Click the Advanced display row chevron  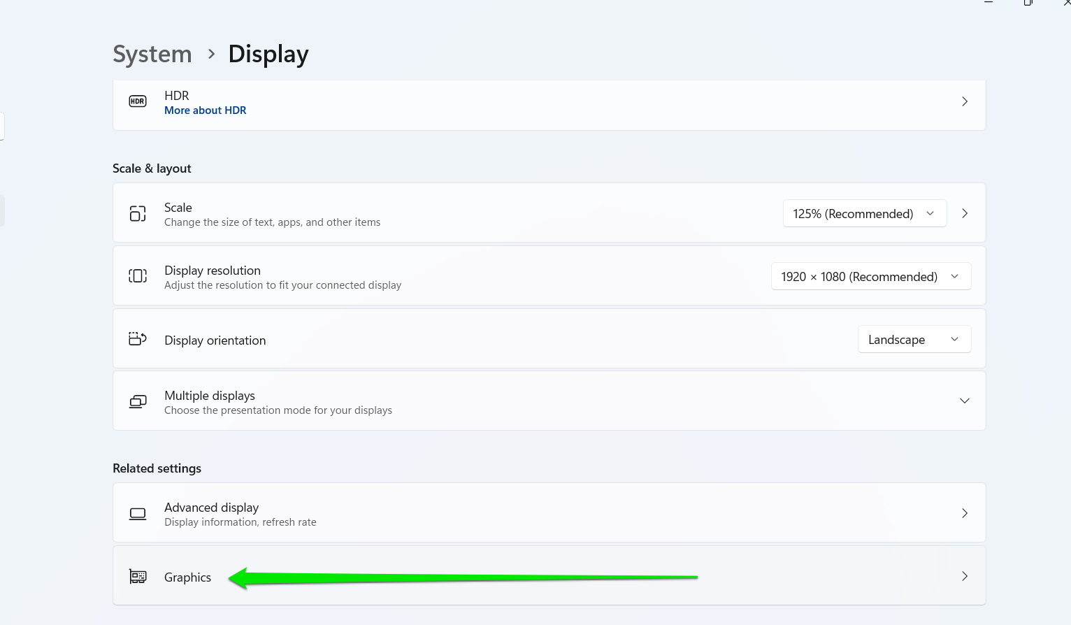click(965, 512)
